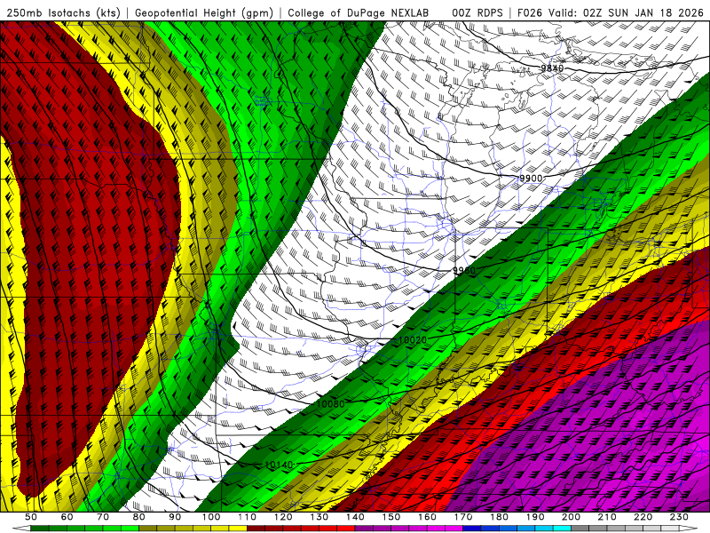Select the darkest gray swatch on the color bar
Image resolution: width=710 pixels, height=533 pixels.
[x=580, y=529]
